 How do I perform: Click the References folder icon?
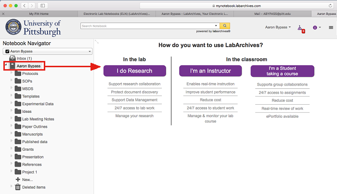click(x=18, y=164)
